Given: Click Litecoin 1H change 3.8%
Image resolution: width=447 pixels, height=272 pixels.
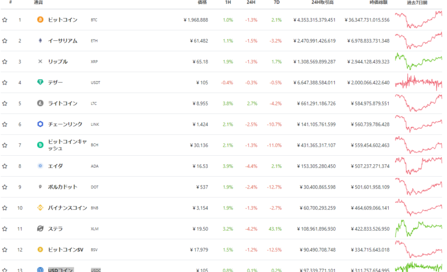Looking at the screenshot, I should pos(228,103).
